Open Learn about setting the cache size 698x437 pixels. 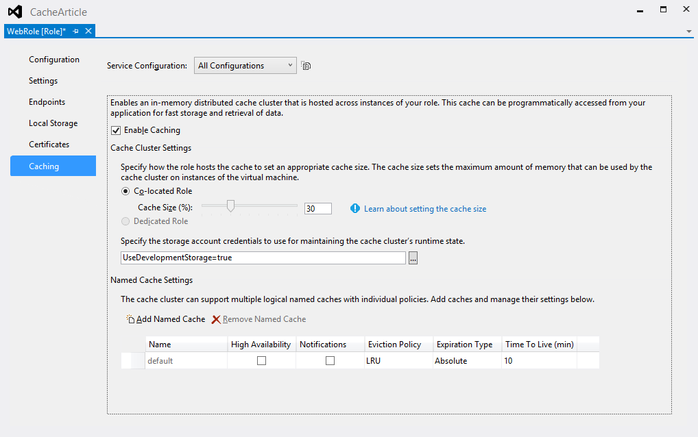425,209
